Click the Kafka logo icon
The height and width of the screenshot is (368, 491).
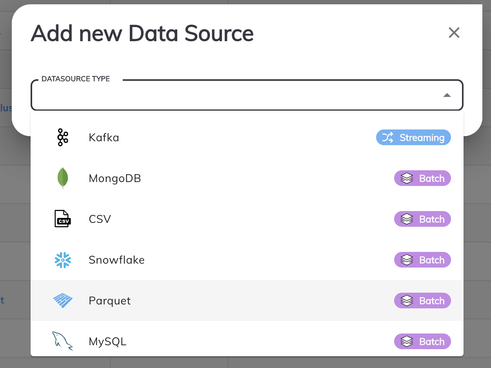(x=62, y=138)
